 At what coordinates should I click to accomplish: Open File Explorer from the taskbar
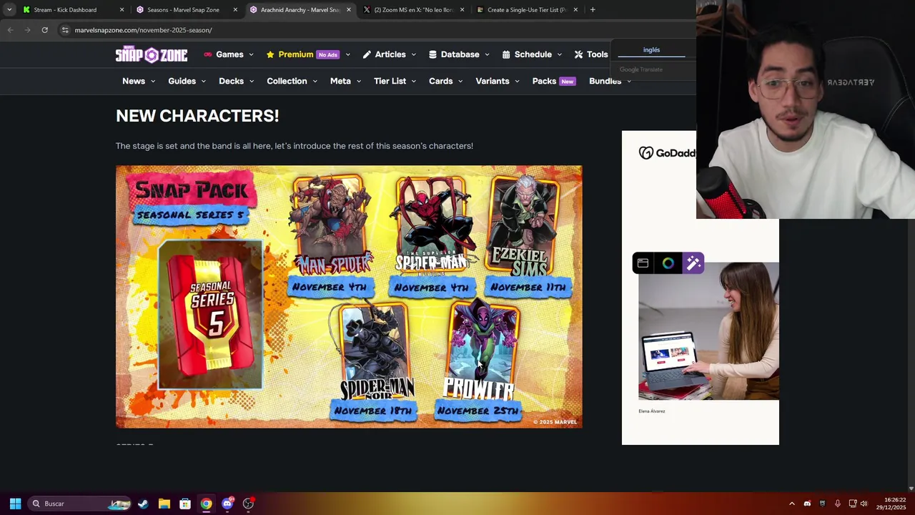point(164,504)
